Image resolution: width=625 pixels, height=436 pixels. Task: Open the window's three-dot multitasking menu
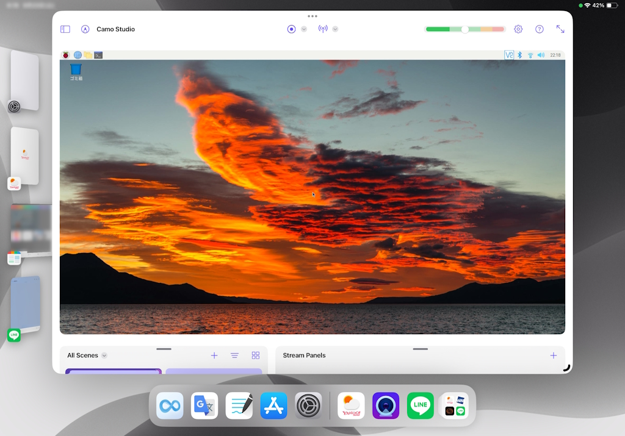tap(312, 16)
